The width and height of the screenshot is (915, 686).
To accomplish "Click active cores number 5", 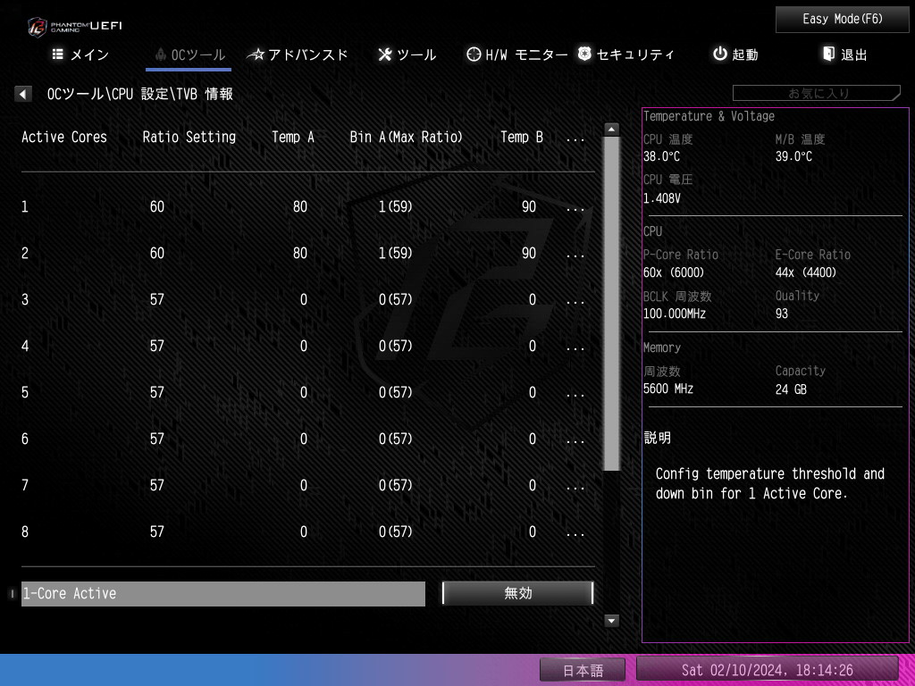I will click(x=25, y=393).
